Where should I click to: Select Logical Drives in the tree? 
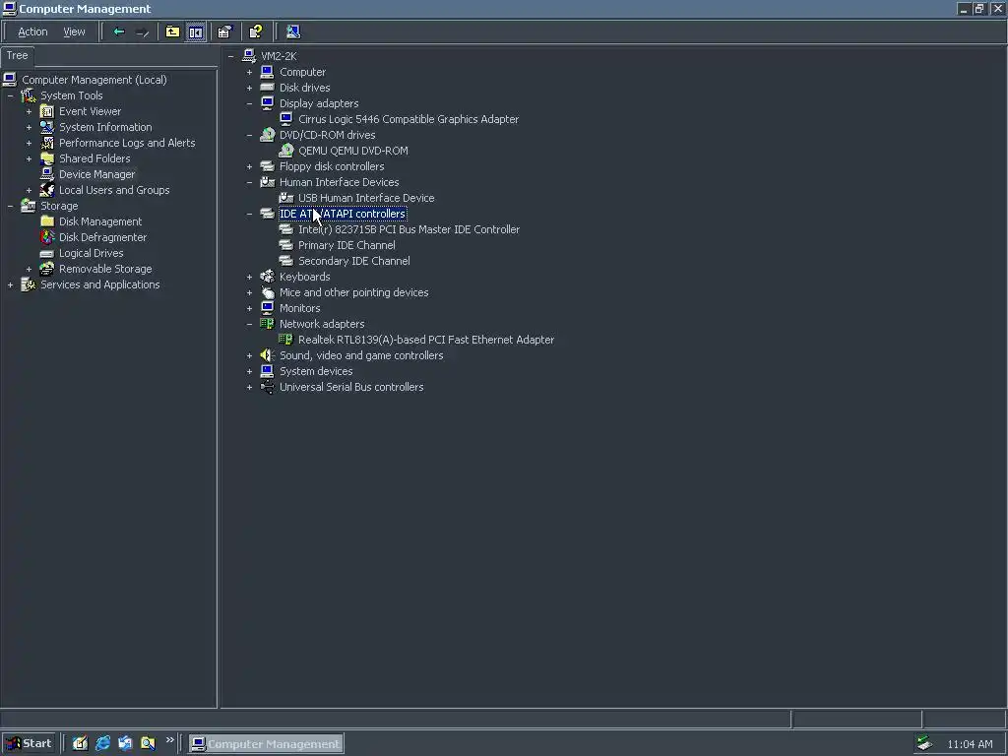click(x=92, y=253)
